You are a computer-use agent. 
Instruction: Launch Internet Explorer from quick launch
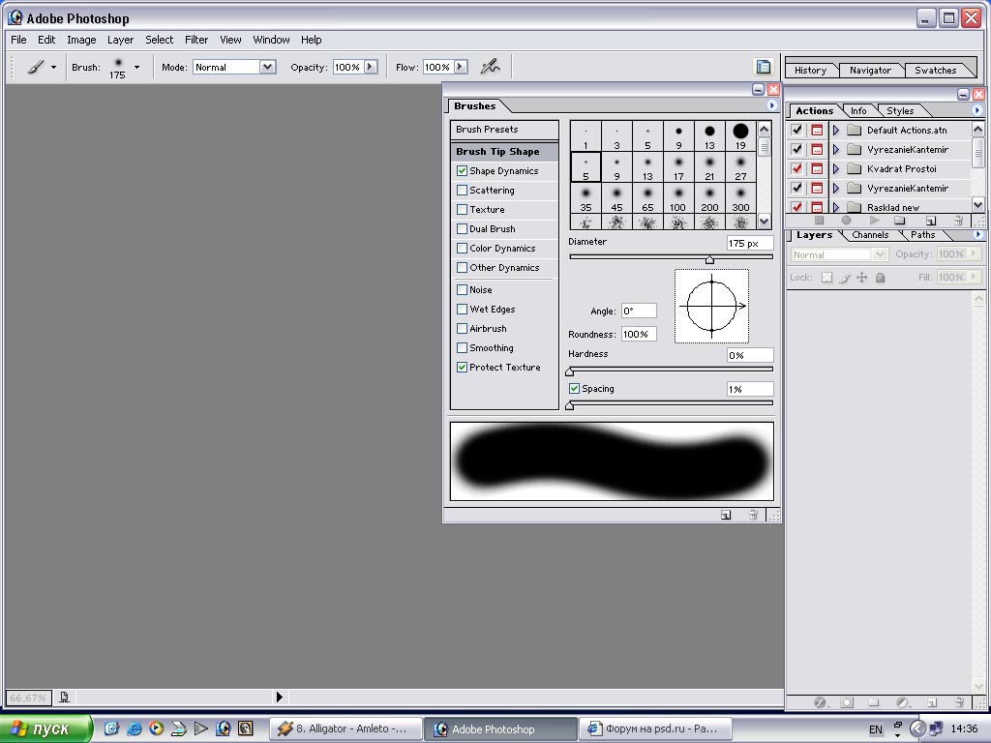tap(134, 728)
